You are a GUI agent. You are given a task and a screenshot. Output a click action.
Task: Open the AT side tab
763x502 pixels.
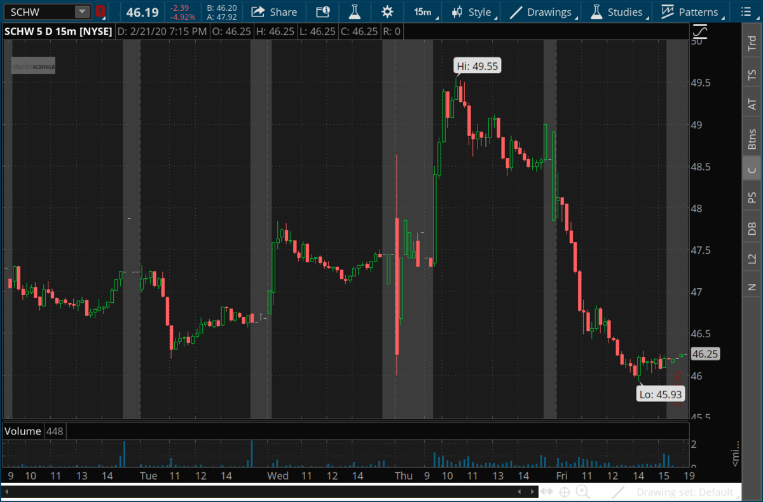click(752, 104)
